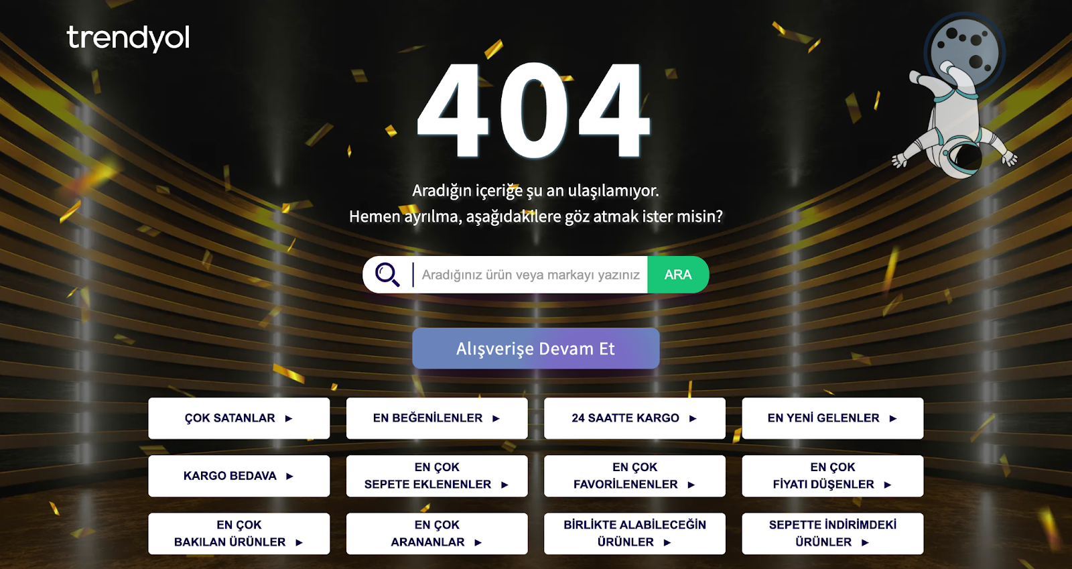Select SEPETTE İNDİRİMDEKİ ÜRÜNLER

point(833,533)
